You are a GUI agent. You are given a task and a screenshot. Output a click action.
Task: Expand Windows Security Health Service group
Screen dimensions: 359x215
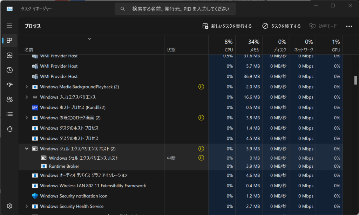tap(27, 206)
